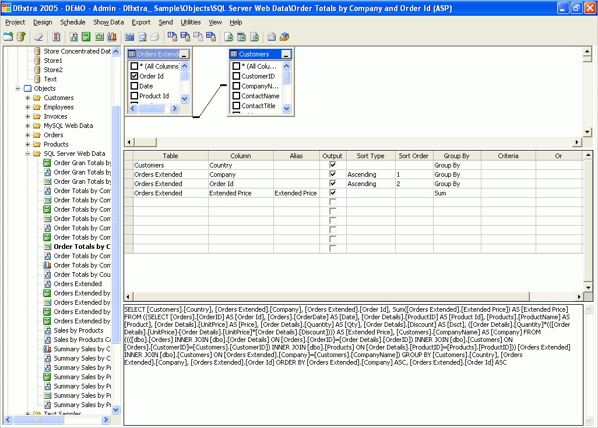Screen dimensions: 598x428
Task: Uncheck Order Id in Orders Extended table
Action: coord(135,76)
